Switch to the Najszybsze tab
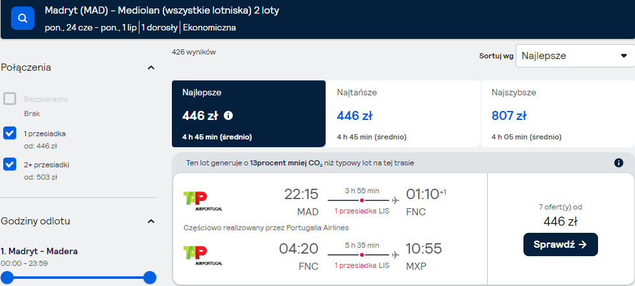635x286 pixels. click(x=558, y=114)
